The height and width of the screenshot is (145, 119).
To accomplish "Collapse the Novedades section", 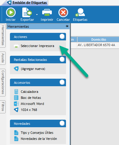I will pos(62,123).
